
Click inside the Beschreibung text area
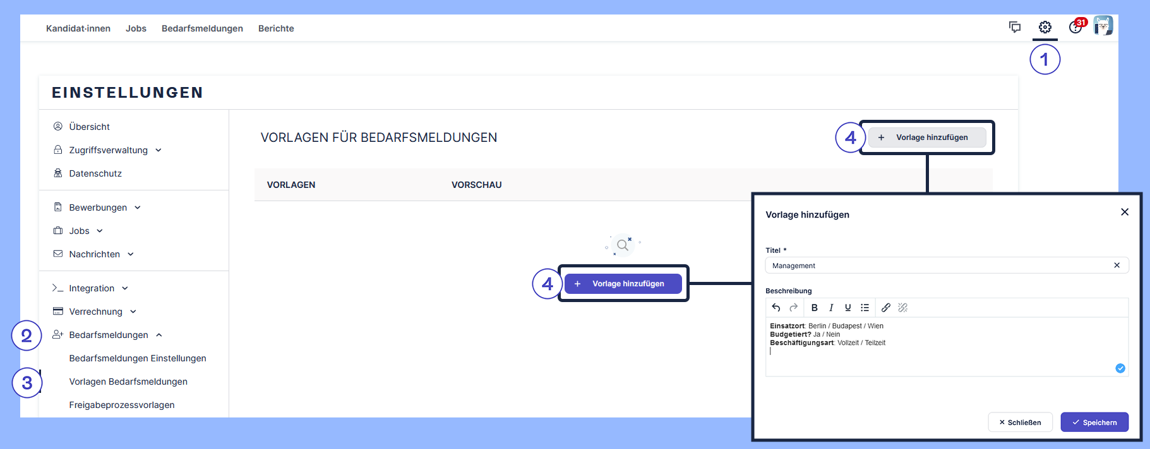947,347
